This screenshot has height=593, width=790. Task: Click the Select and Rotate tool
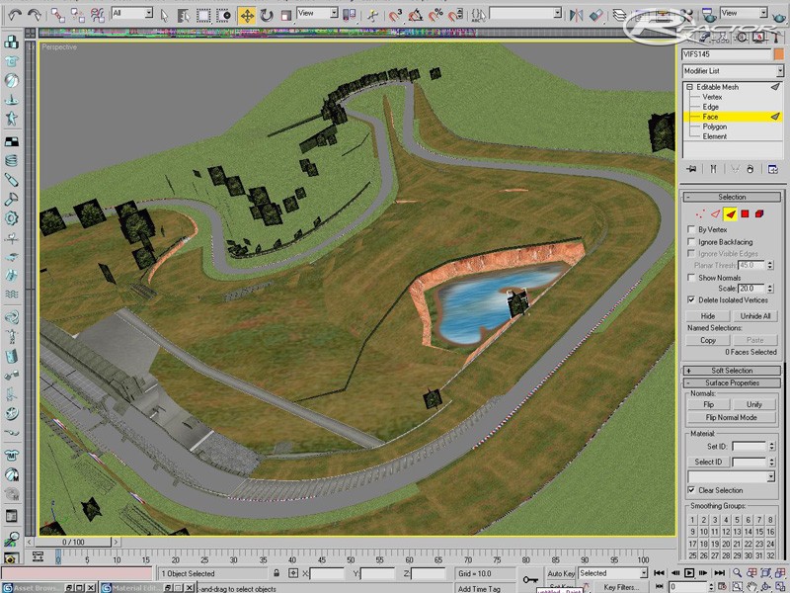267,15
